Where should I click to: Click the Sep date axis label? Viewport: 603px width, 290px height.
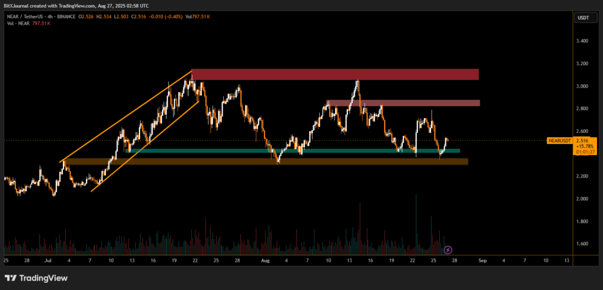pos(482,259)
